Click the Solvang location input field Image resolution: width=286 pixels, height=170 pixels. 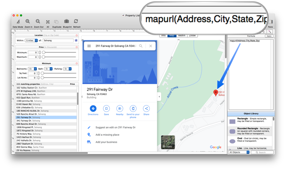point(58,40)
